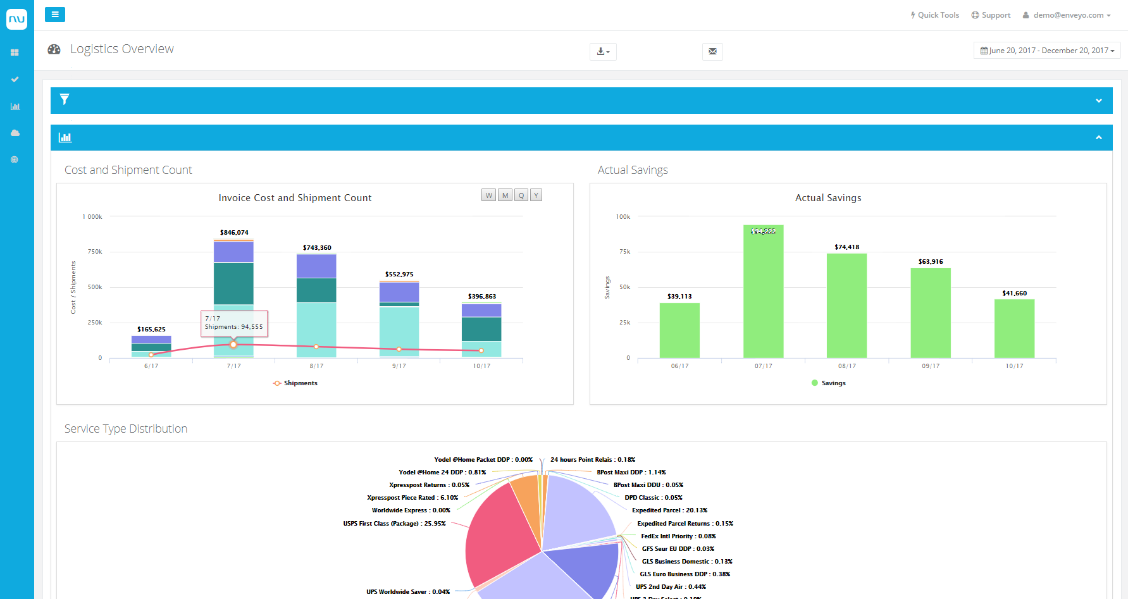Image resolution: width=1128 pixels, height=599 pixels.
Task: Open the dashboard grid icon in sidebar
Action: [15, 52]
